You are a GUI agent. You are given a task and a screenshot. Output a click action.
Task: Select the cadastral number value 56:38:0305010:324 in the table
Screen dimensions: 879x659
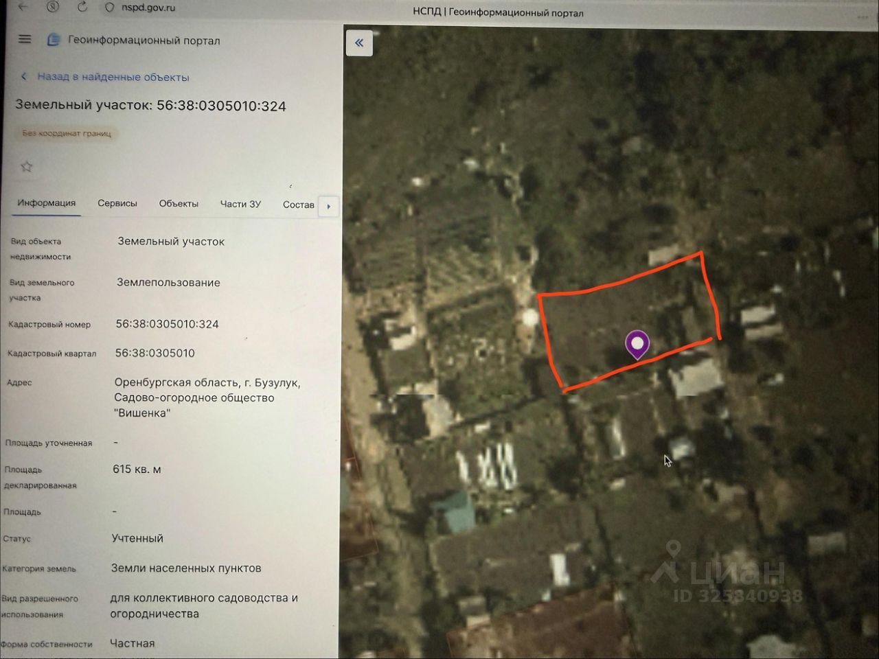(167, 324)
